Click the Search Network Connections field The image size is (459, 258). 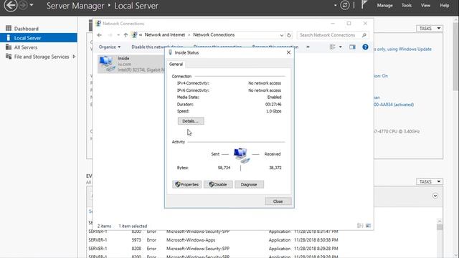click(333, 35)
